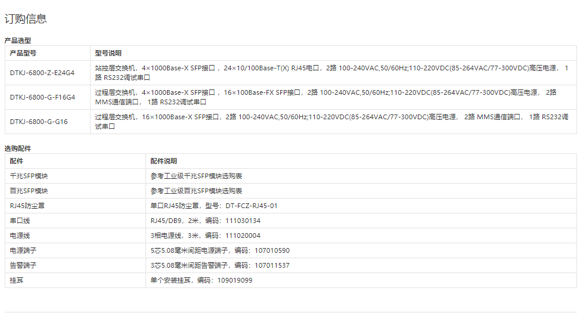The height and width of the screenshot is (319, 580).
Task: Click 参考工业级千兆SFP模块选购表 description
Action: click(x=196, y=176)
